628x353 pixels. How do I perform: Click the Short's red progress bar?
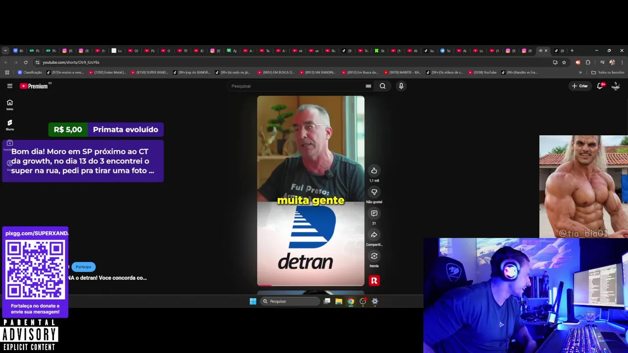pos(264,285)
